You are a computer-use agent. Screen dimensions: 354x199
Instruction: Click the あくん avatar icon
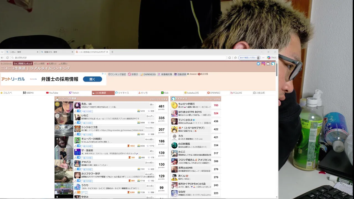pyautogui.click(x=174, y=177)
